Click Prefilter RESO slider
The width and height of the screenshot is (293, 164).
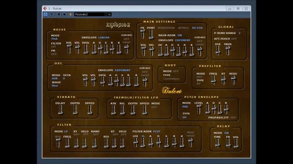pyautogui.click(x=233, y=80)
